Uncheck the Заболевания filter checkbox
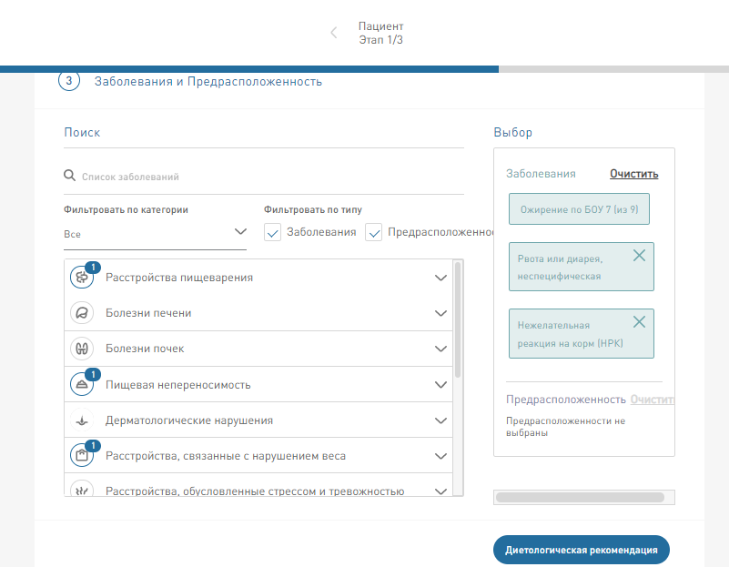The width and height of the screenshot is (729, 567). pos(273,233)
